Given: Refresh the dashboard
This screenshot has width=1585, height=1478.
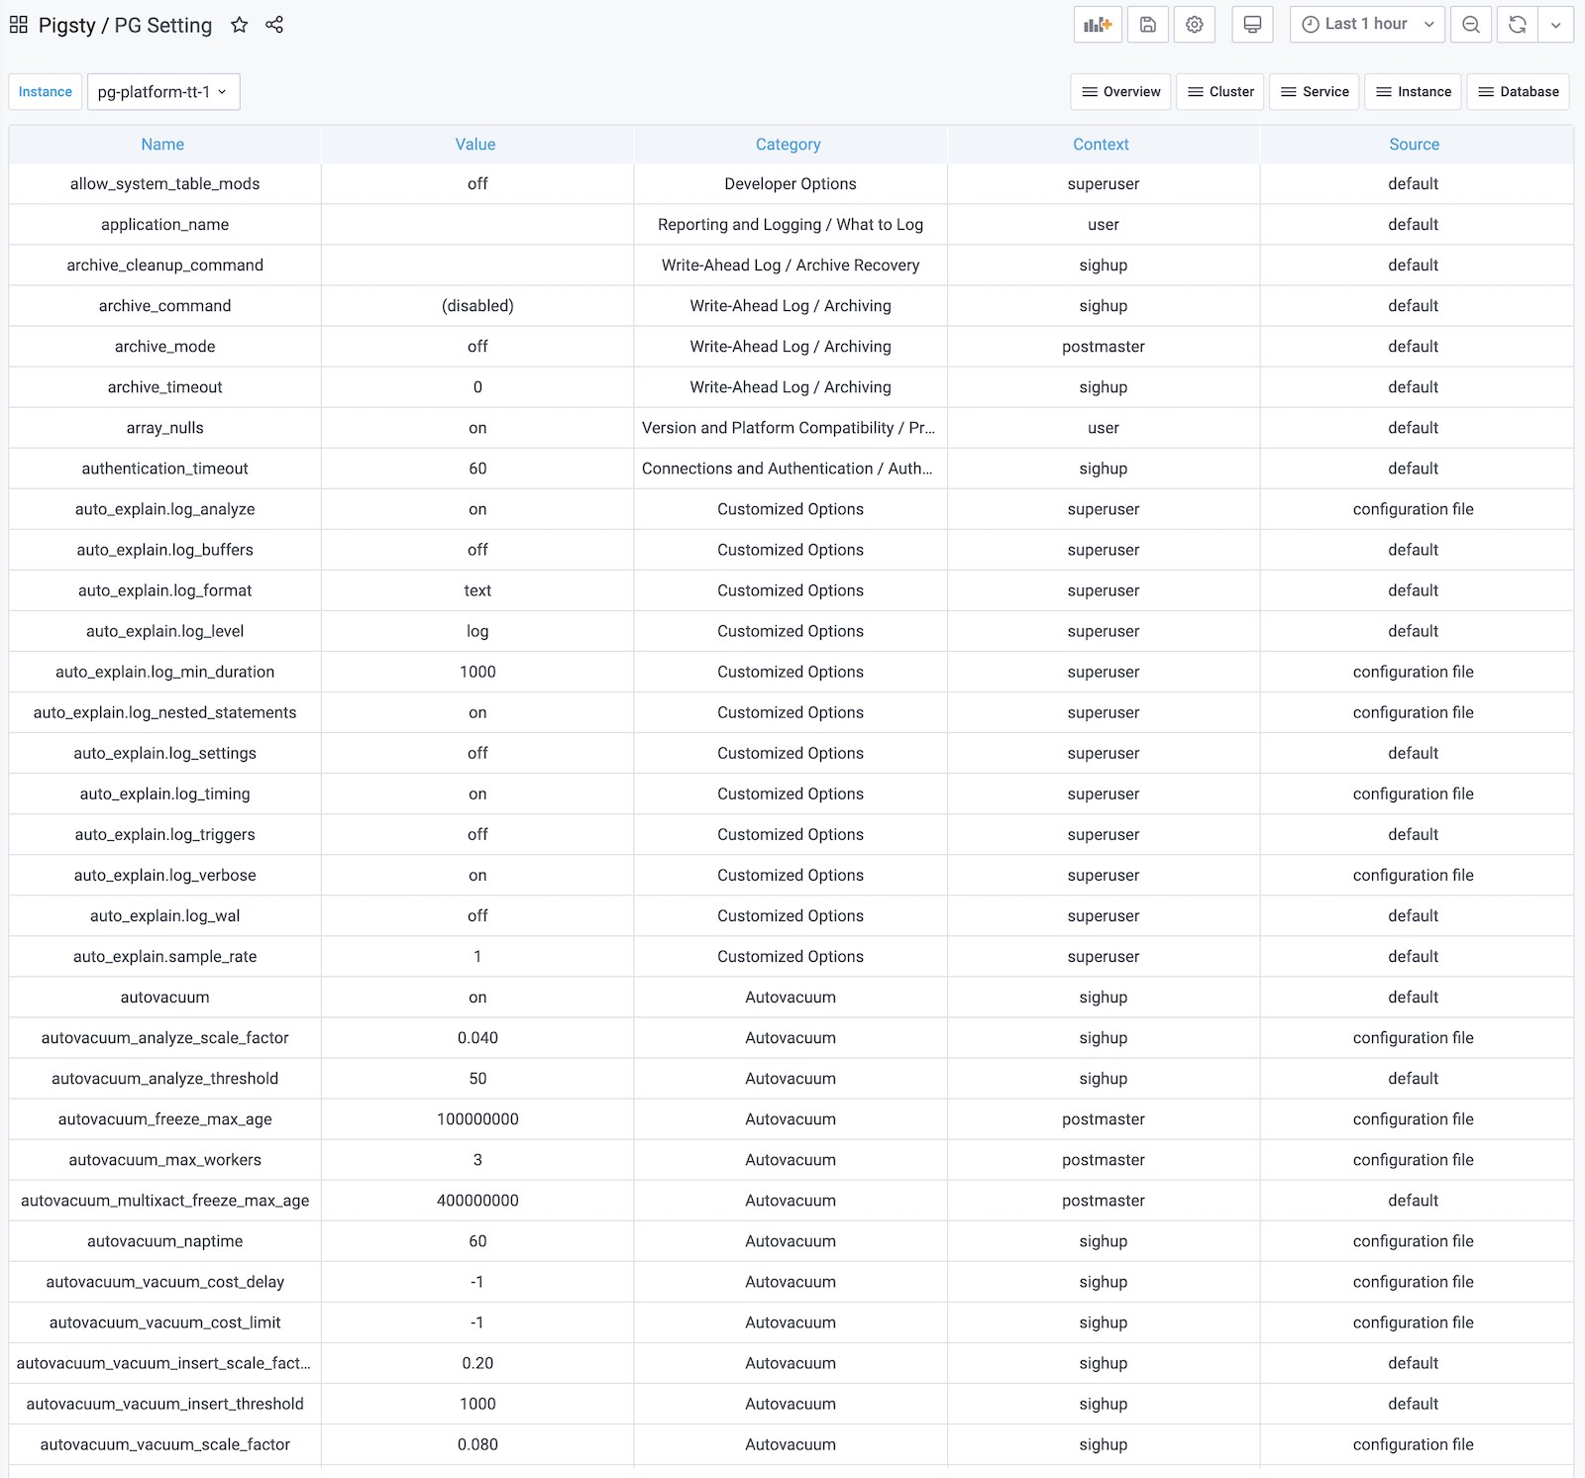Looking at the screenshot, I should (1518, 25).
